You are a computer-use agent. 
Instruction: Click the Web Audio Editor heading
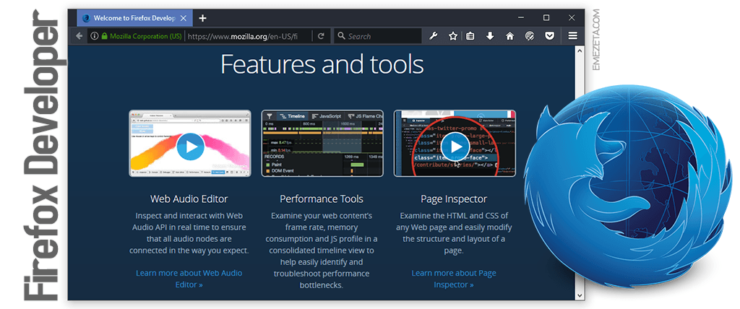click(189, 199)
